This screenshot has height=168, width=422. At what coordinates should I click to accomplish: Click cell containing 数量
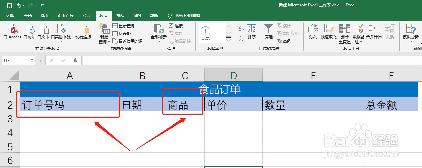[313, 105]
